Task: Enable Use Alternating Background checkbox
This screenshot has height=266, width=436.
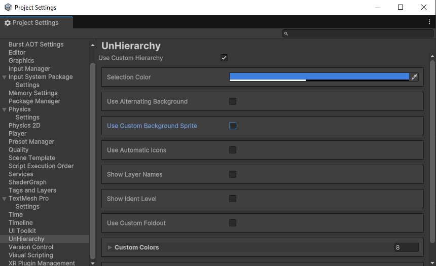Action: click(x=233, y=101)
